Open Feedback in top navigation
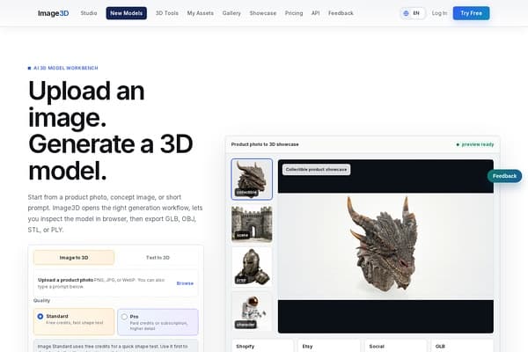 point(341,13)
